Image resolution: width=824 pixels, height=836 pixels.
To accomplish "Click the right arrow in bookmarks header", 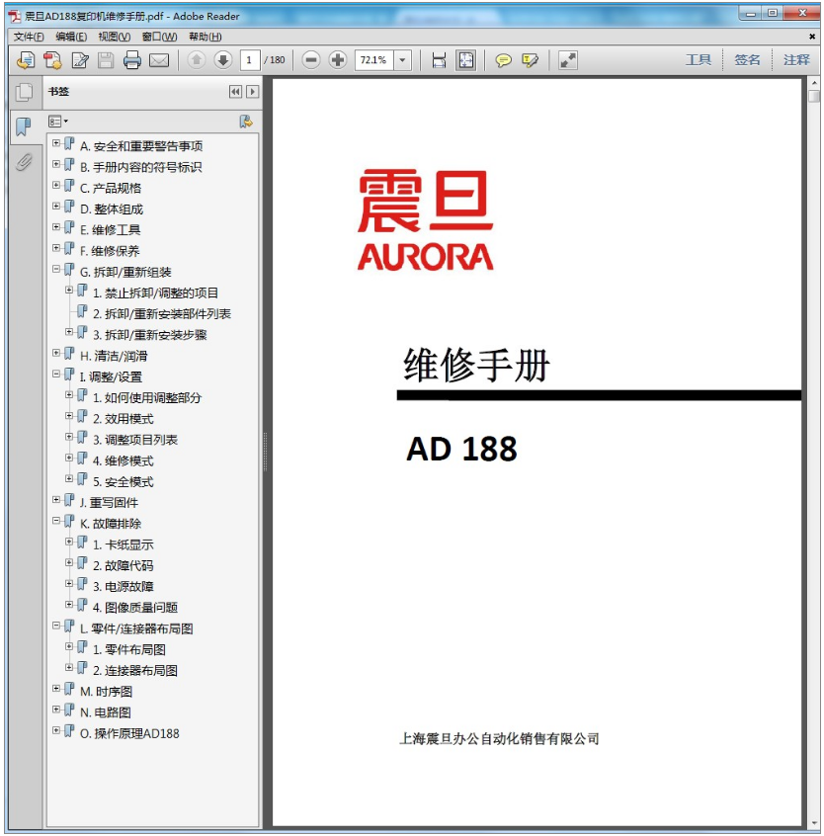I will 253,92.
